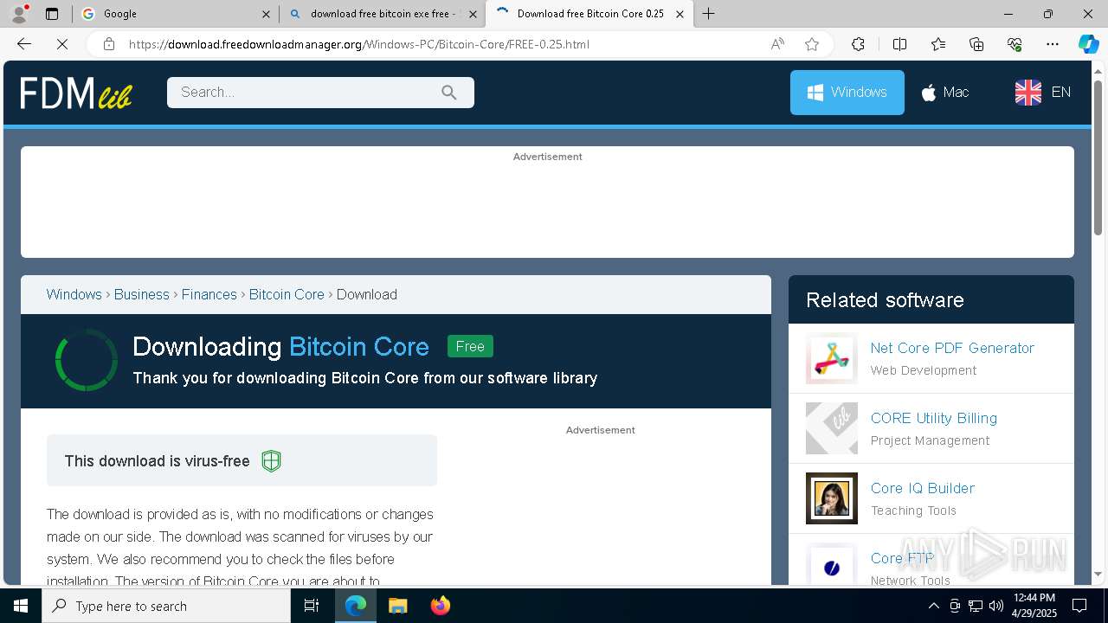The width and height of the screenshot is (1108, 623).
Task: Open the Bitcoin Core breadcrumb link
Action: pyautogui.click(x=287, y=294)
